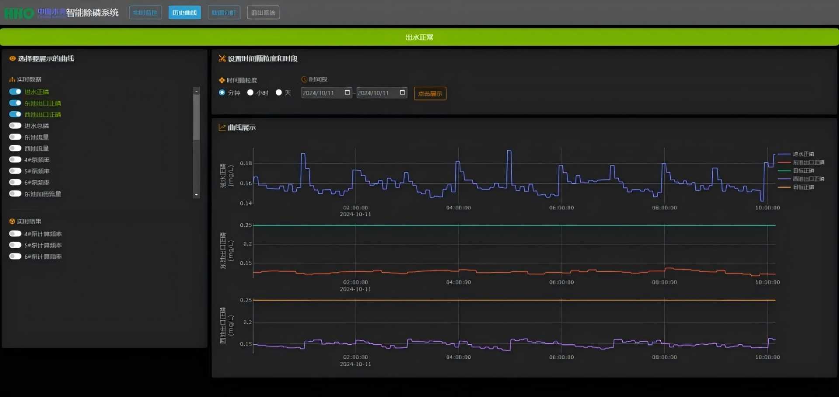Open the start date calendar picker
839x397 pixels.
click(x=347, y=92)
